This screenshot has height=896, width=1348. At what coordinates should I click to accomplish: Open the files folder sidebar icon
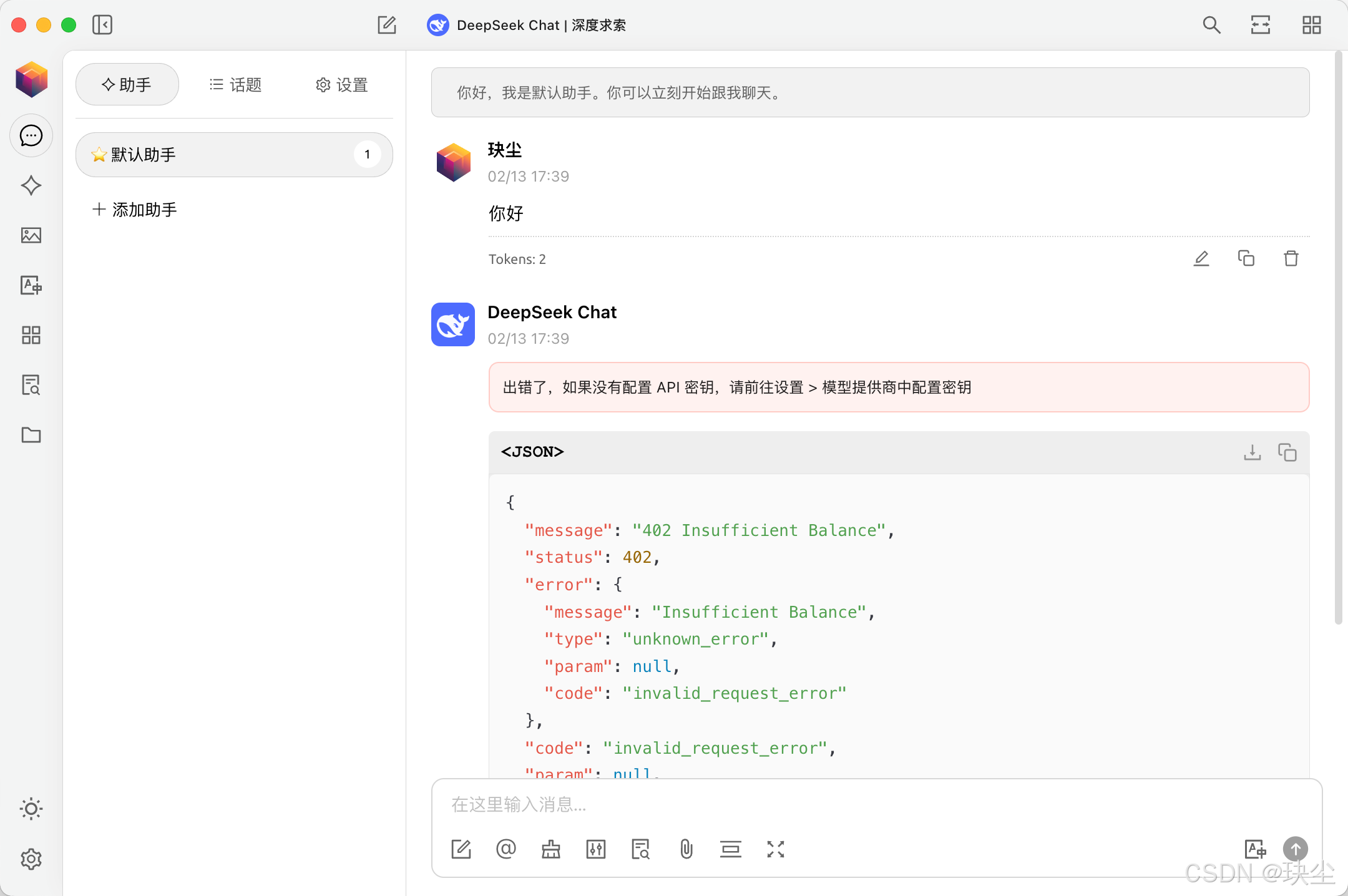click(x=31, y=435)
